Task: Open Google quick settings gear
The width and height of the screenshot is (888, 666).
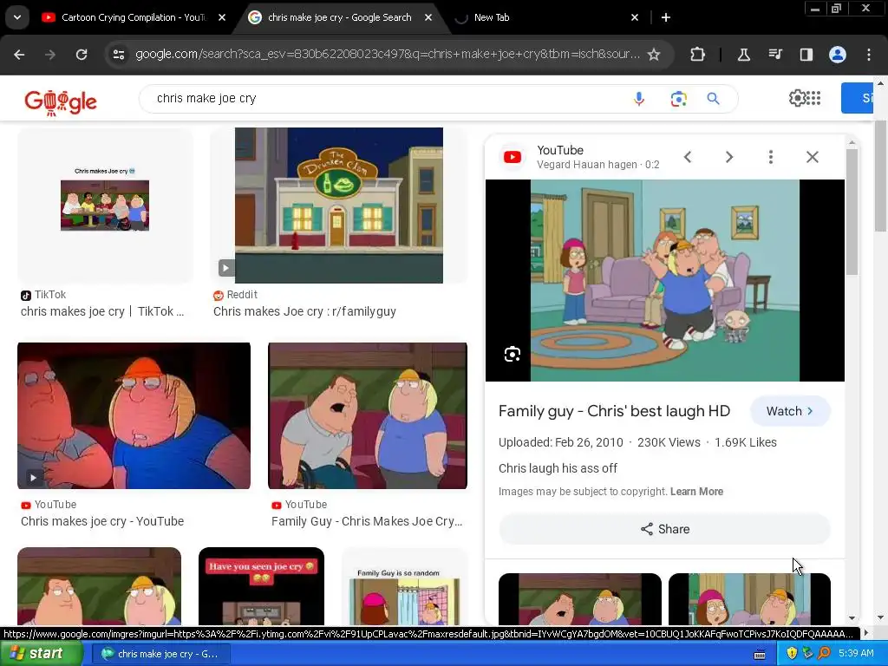Action: click(x=797, y=98)
